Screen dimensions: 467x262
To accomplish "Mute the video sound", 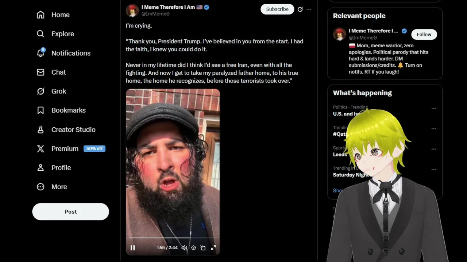I will (184, 248).
